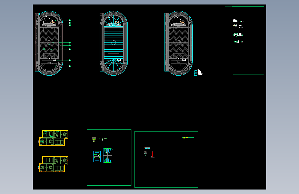Select the red vertical post detail
The width and height of the screenshot is (299, 194).
[152, 154]
